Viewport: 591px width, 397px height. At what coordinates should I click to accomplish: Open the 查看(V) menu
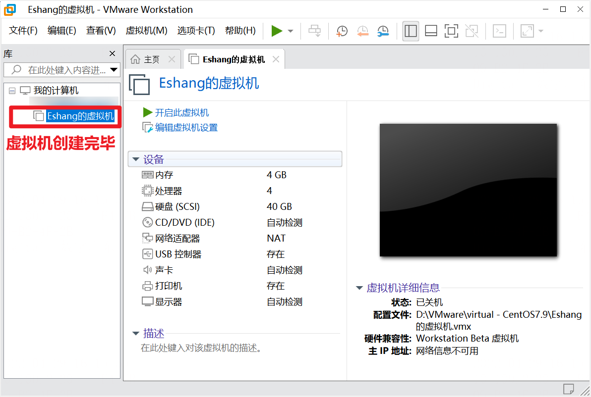point(101,31)
